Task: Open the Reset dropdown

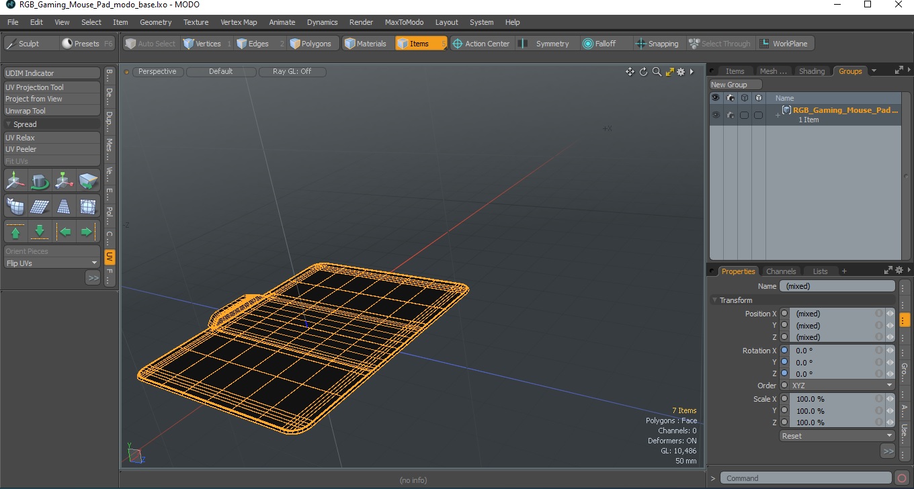Action: tap(837, 436)
